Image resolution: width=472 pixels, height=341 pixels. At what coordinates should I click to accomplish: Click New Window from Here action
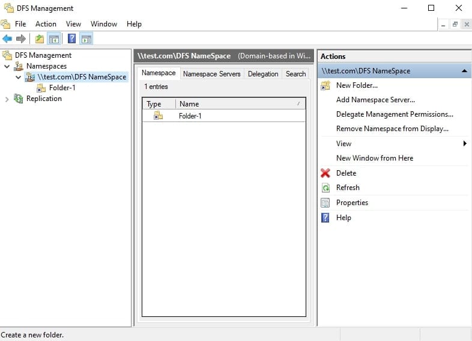375,158
